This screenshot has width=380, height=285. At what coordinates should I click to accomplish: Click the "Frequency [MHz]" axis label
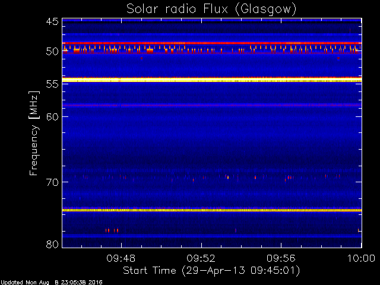pos(34,133)
